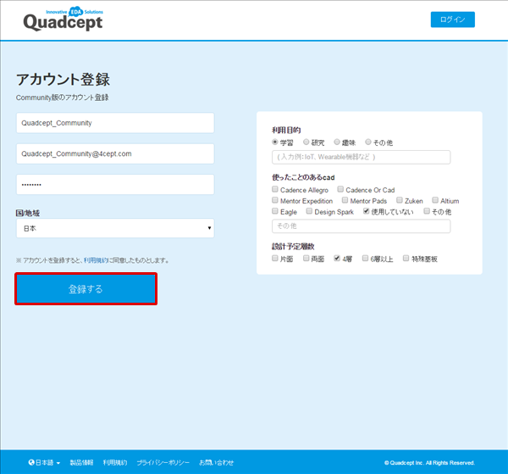Open the お問い合わせ footer link

[216, 463]
